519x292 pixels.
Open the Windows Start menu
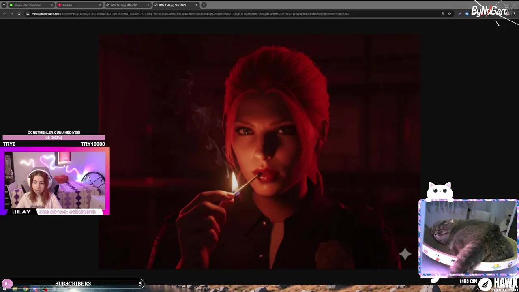[x=4, y=290]
